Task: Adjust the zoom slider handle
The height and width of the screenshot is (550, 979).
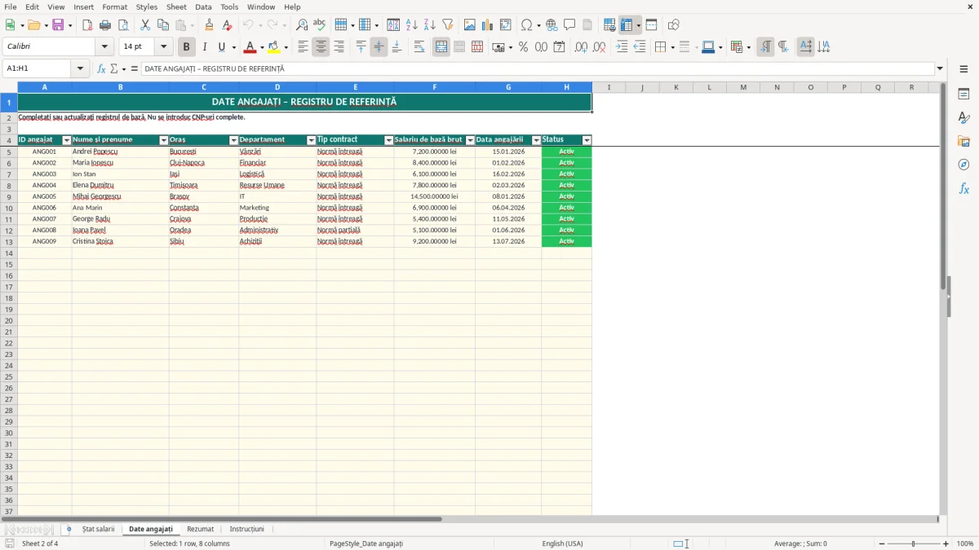Action: click(x=914, y=543)
